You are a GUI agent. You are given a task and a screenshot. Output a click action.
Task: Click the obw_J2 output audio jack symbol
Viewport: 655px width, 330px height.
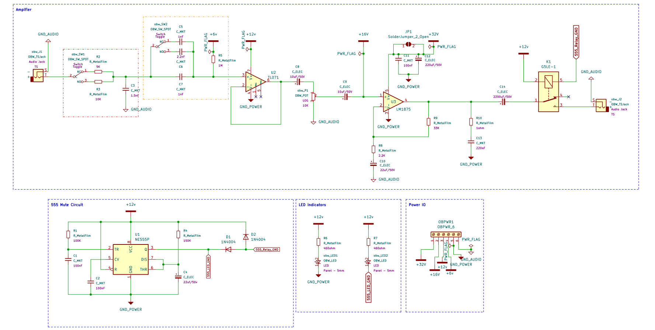[x=602, y=105]
